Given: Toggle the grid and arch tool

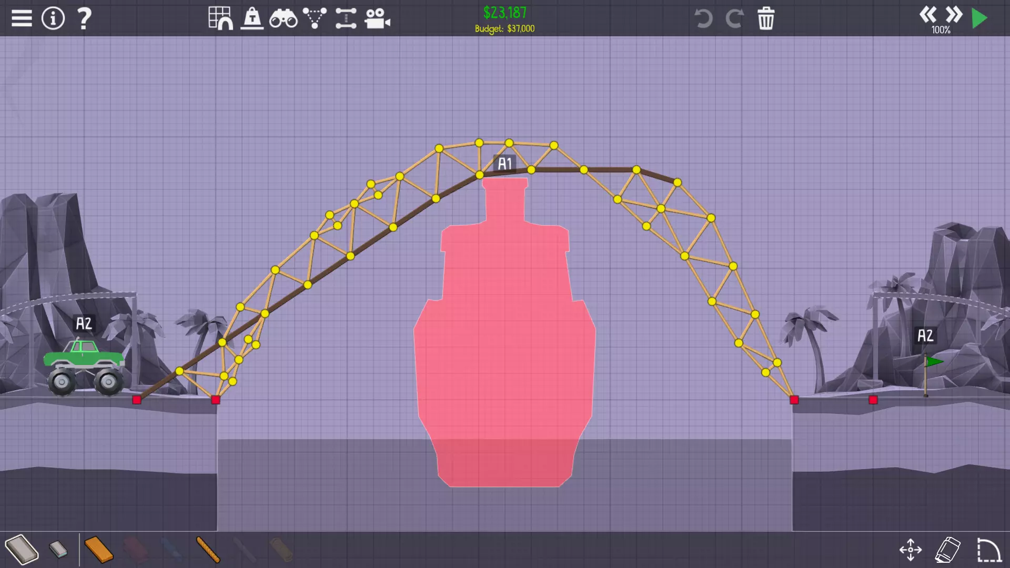Looking at the screenshot, I should tap(220, 18).
